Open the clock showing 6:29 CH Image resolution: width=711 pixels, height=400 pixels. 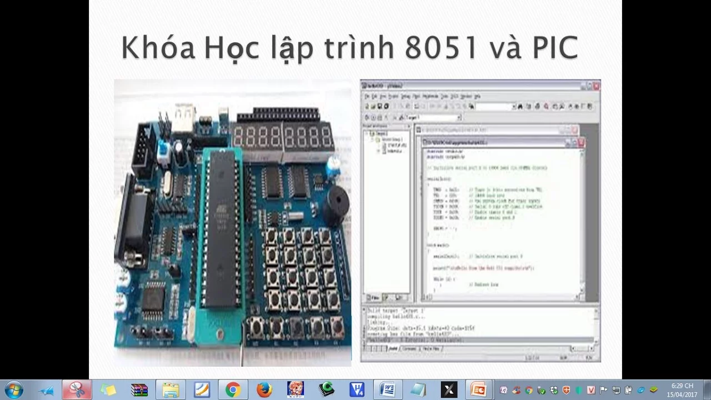pos(682,390)
